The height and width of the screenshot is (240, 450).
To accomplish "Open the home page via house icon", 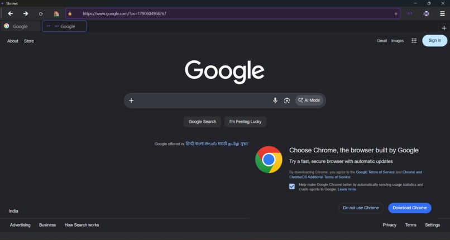I will 56,13.
